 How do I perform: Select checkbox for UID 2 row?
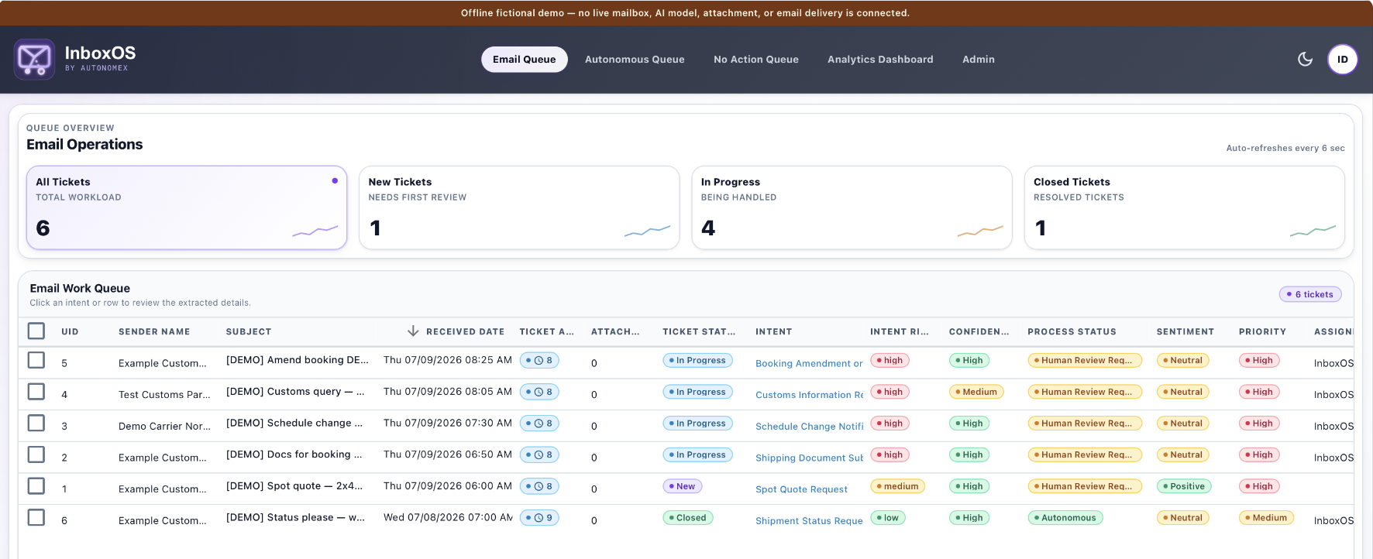36,454
